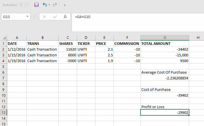This screenshot has width=204, height=126.
Task: Select the cell showing -2.236208854
Action: pos(165,78)
